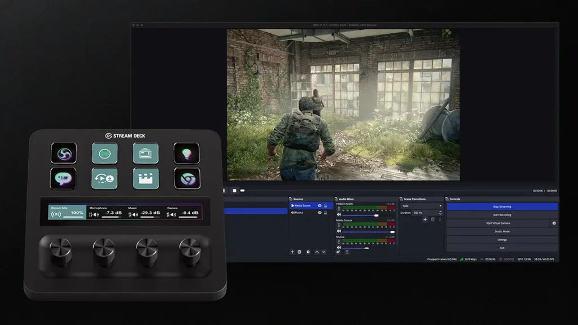Delete the selected source with trash icon

[x=299, y=252]
